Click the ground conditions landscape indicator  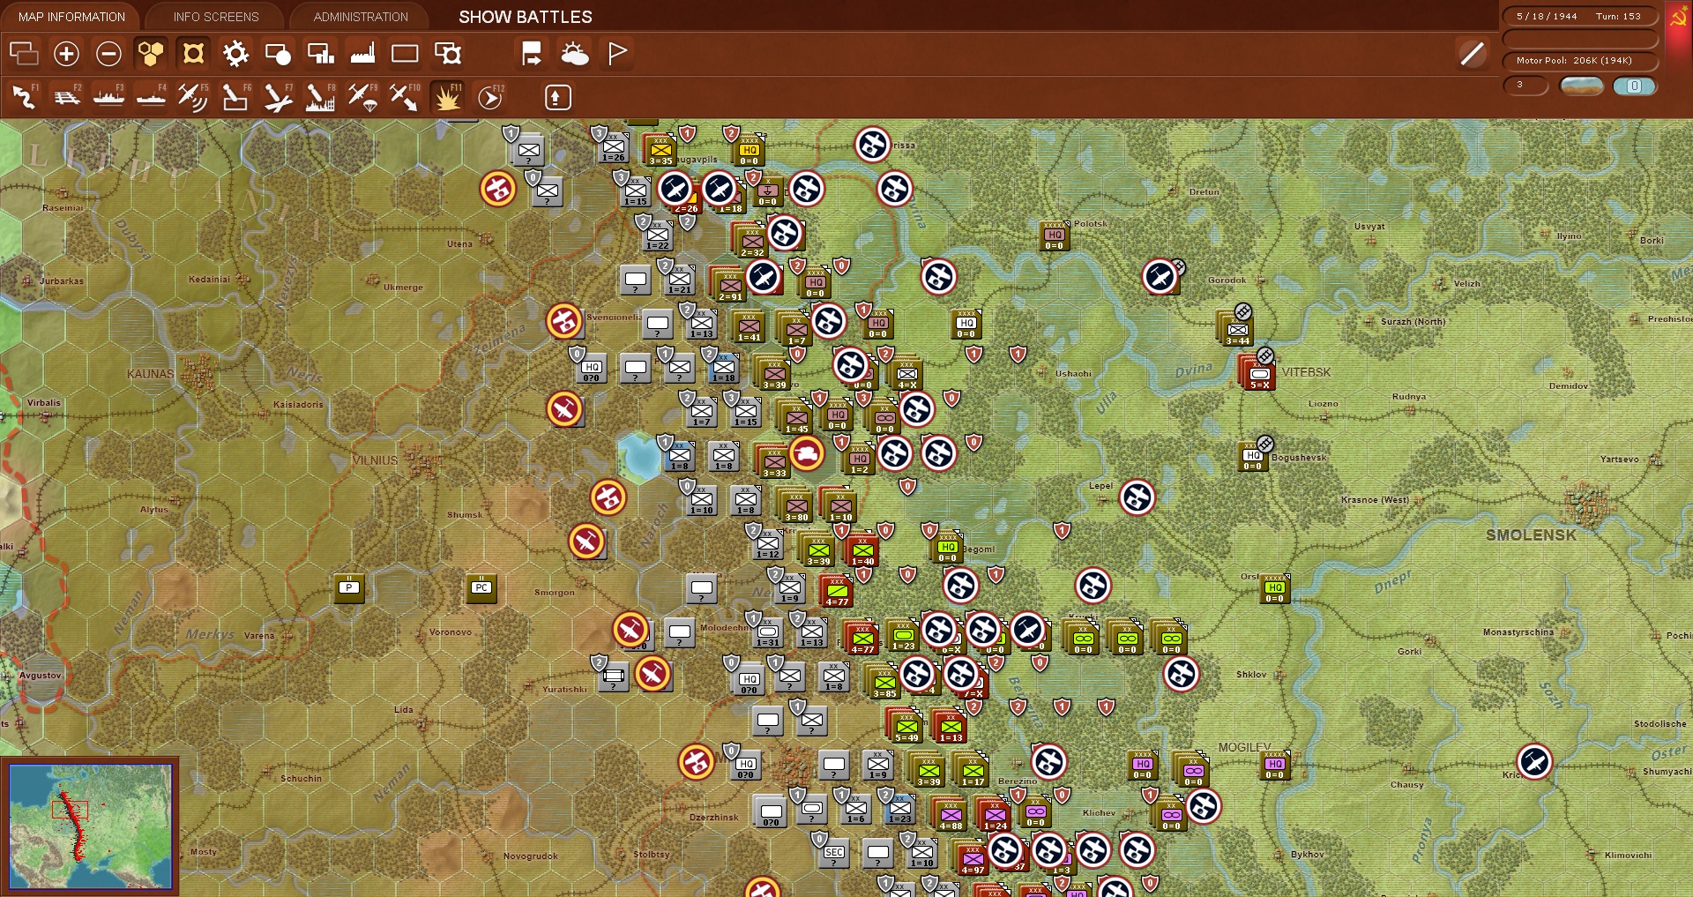click(1581, 86)
